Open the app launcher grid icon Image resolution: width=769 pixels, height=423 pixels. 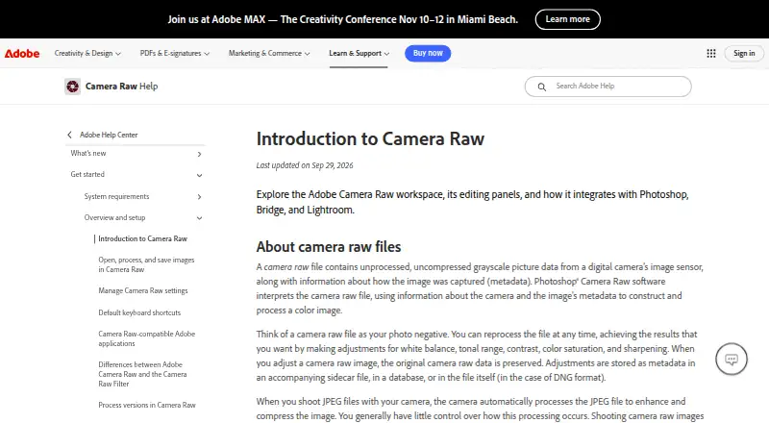click(x=711, y=54)
